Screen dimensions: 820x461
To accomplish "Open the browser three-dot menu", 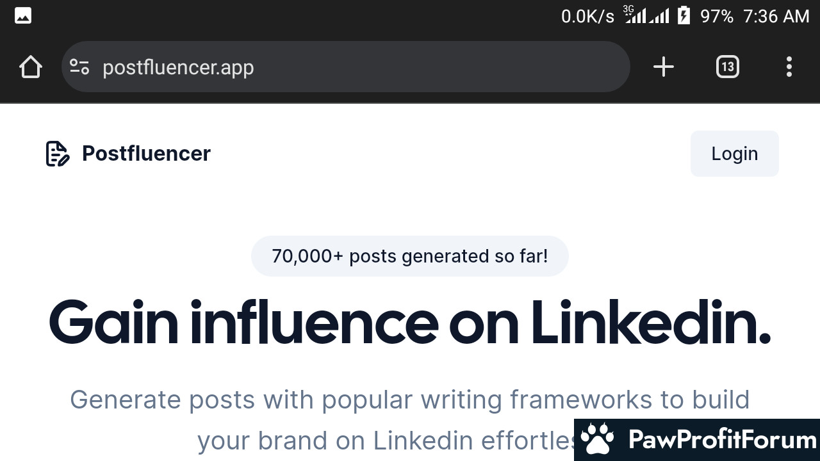I will (x=789, y=67).
